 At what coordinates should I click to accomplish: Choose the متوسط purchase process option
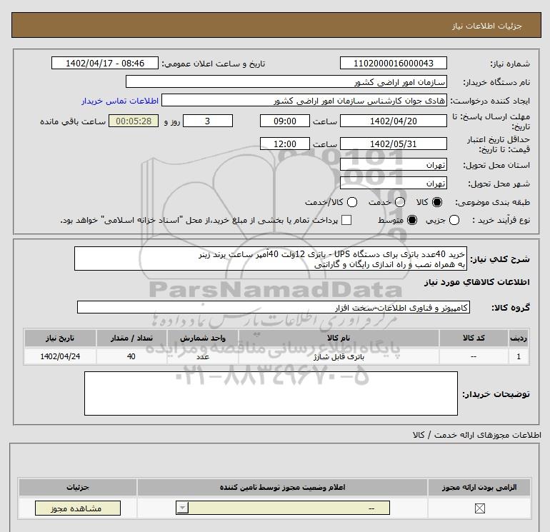412,220
